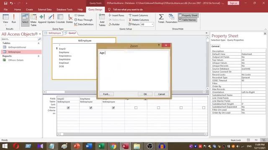268x150 pixels.
Task: Choose Select query type
Action: (x=25, y=20)
